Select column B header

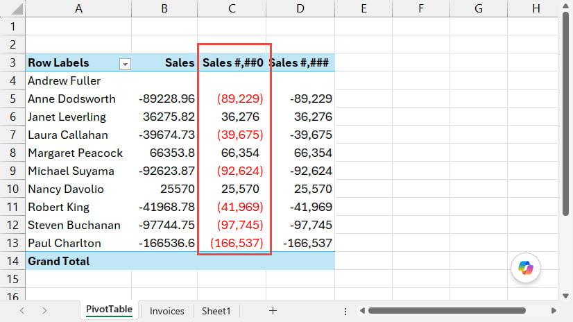pyautogui.click(x=164, y=8)
